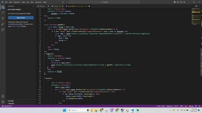Close the local NPCS tab unsaved dot

click(89, 6)
